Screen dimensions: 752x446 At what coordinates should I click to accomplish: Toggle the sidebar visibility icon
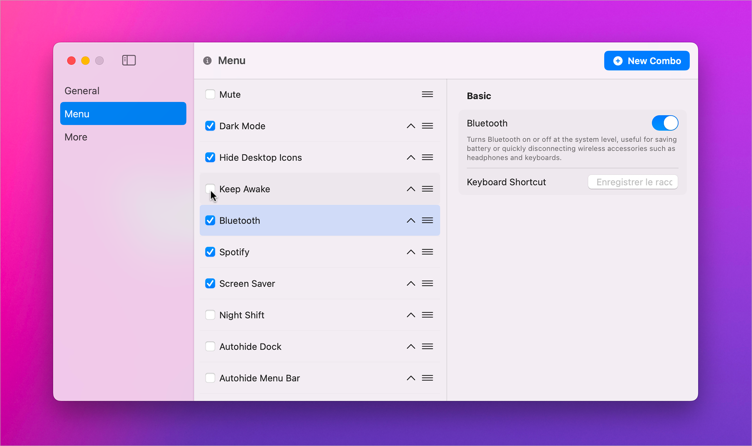(128, 60)
